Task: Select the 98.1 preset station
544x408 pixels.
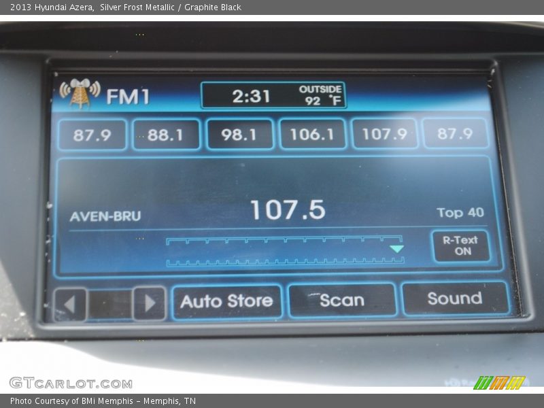Action: [239, 134]
